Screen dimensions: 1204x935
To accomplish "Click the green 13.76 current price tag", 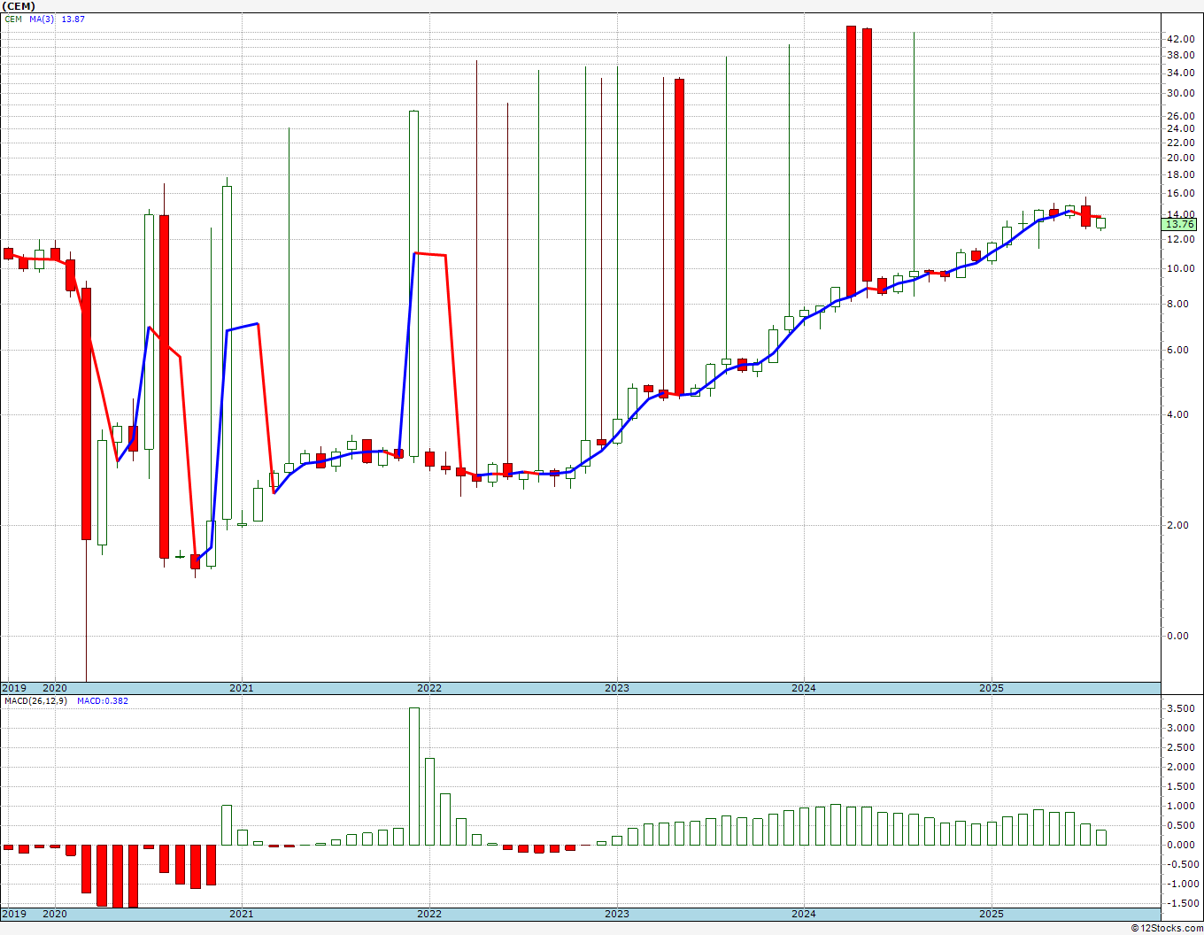I will [1180, 225].
